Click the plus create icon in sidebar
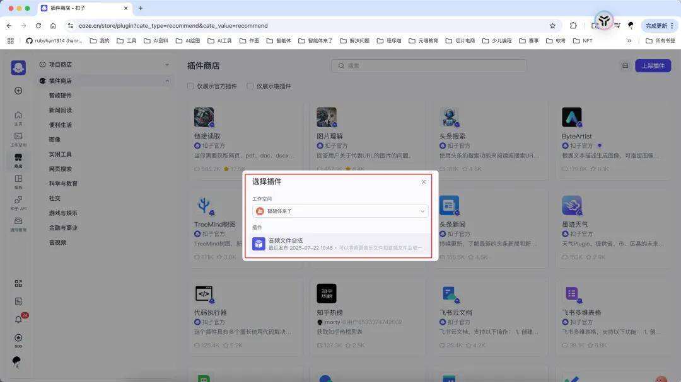The height and width of the screenshot is (382, 681). (18, 91)
